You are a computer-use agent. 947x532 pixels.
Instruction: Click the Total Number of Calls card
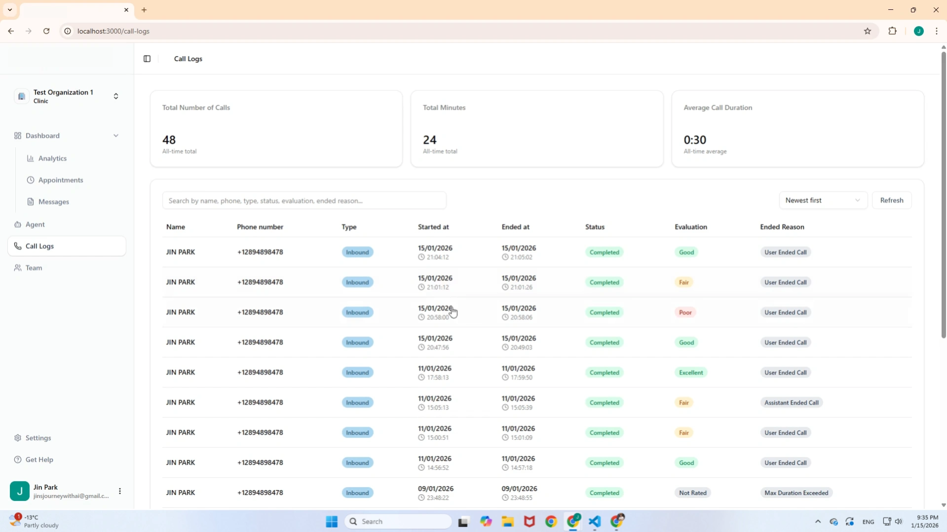(276, 129)
